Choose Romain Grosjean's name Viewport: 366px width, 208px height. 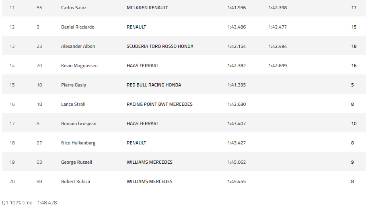[78, 124]
